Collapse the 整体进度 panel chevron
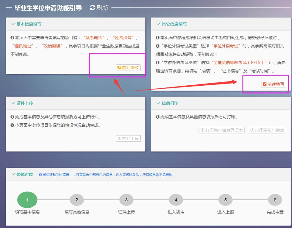This screenshot has width=292, height=228. point(13,174)
